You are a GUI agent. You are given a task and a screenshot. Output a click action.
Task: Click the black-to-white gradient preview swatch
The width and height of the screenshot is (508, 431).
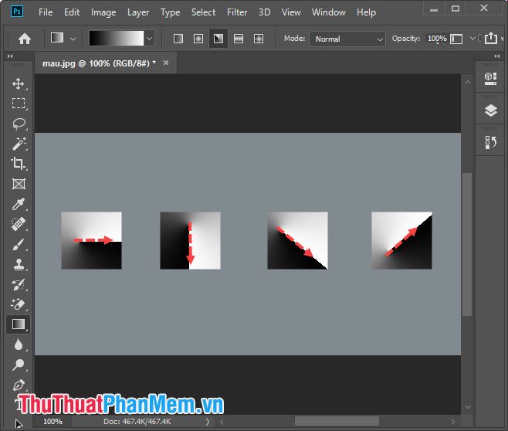(116, 39)
